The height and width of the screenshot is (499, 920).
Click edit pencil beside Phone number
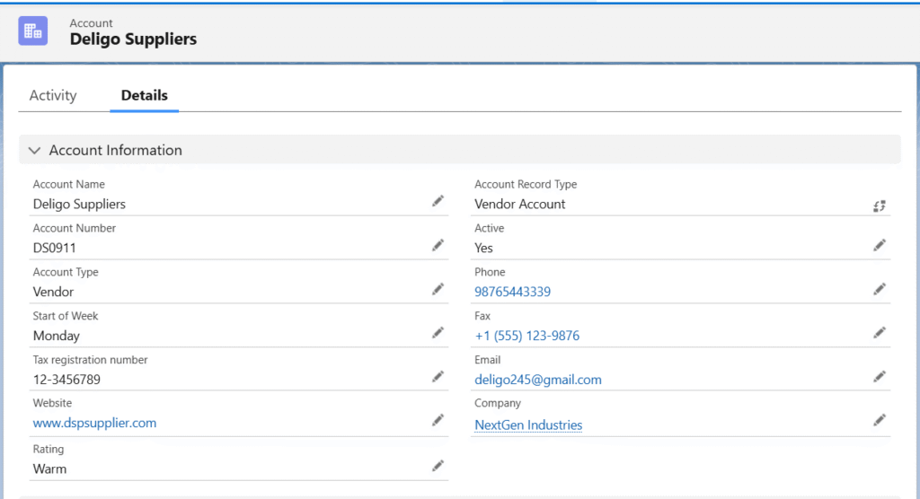pos(880,290)
